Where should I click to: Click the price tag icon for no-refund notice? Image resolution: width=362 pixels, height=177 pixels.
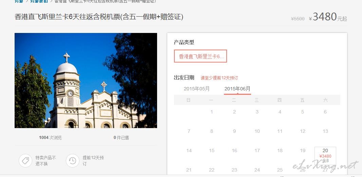[x=25, y=161]
